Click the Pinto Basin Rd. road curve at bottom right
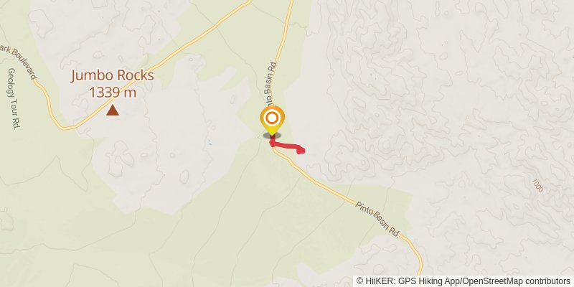 415,250
